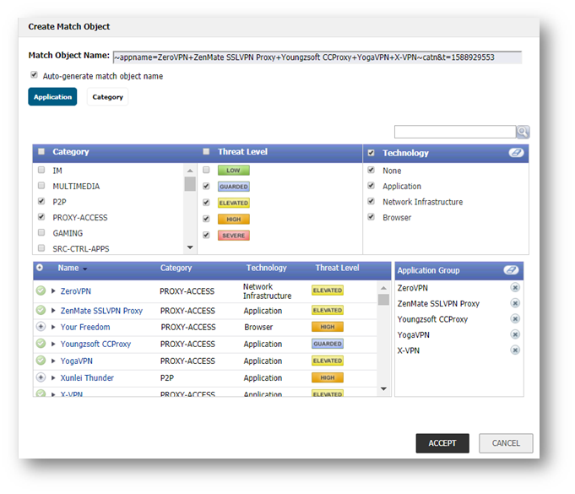Click the CANCEL button
This screenshot has width=575, height=494.
point(506,443)
